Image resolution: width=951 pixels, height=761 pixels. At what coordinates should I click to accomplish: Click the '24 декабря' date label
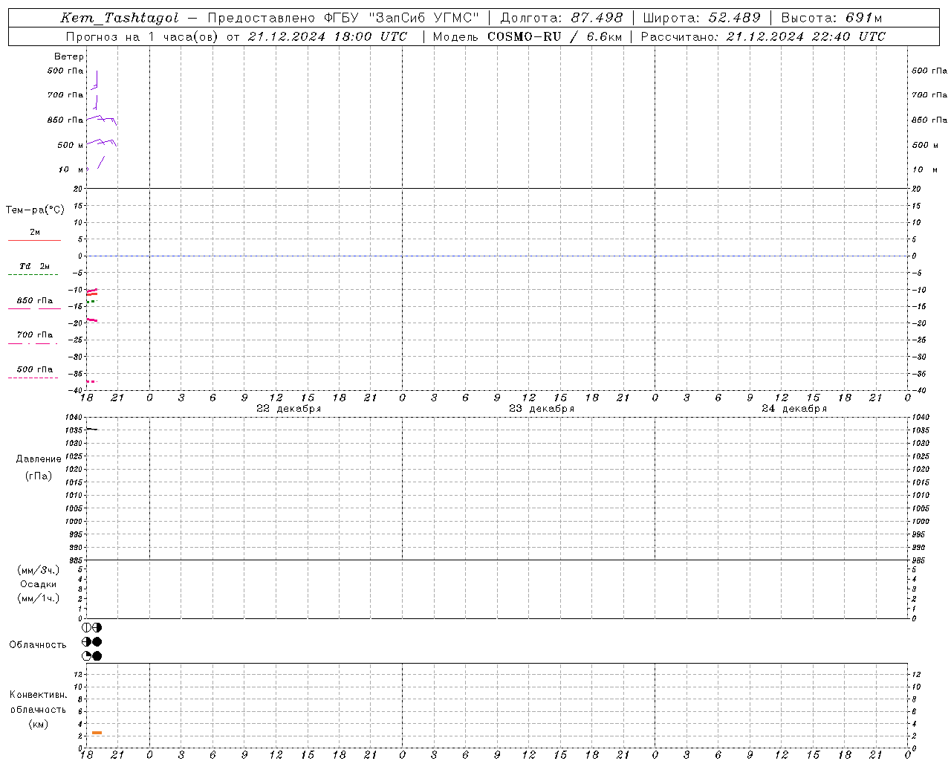tap(794, 409)
